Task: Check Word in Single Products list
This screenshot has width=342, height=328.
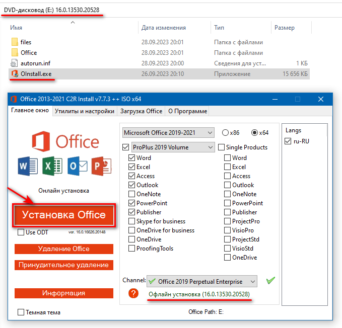Action: tap(228, 157)
